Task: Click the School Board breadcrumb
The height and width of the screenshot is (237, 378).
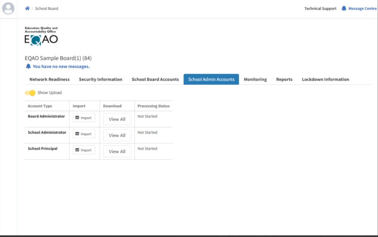Action: 47,8
